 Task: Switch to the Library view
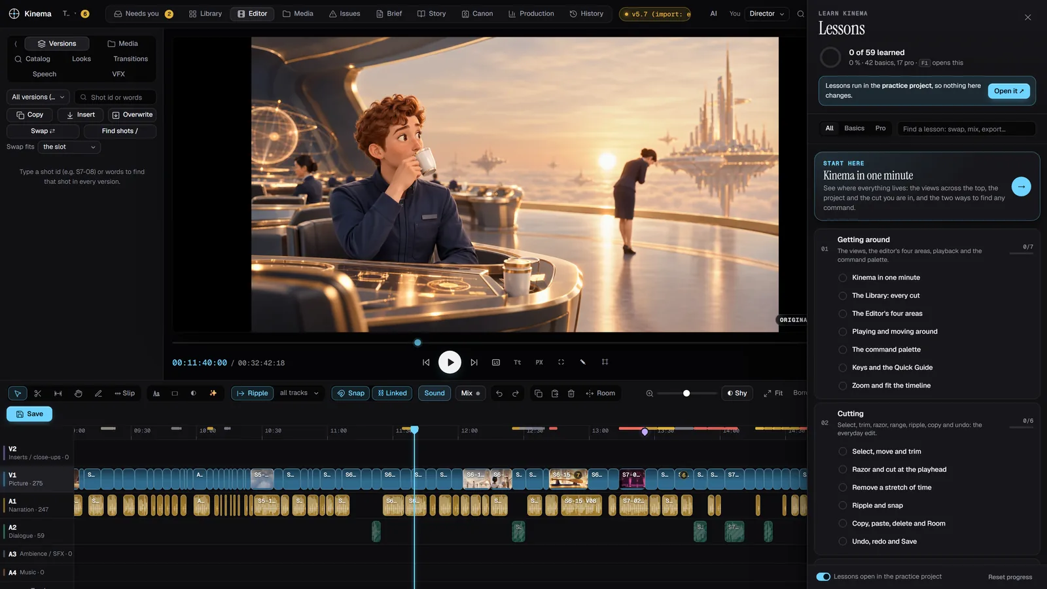[205, 14]
